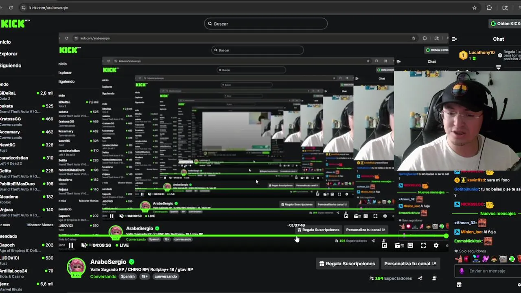Screen dimensions: 521x293
Task: Go to Inicio in the main sidebar
Action: [x=5, y=42]
